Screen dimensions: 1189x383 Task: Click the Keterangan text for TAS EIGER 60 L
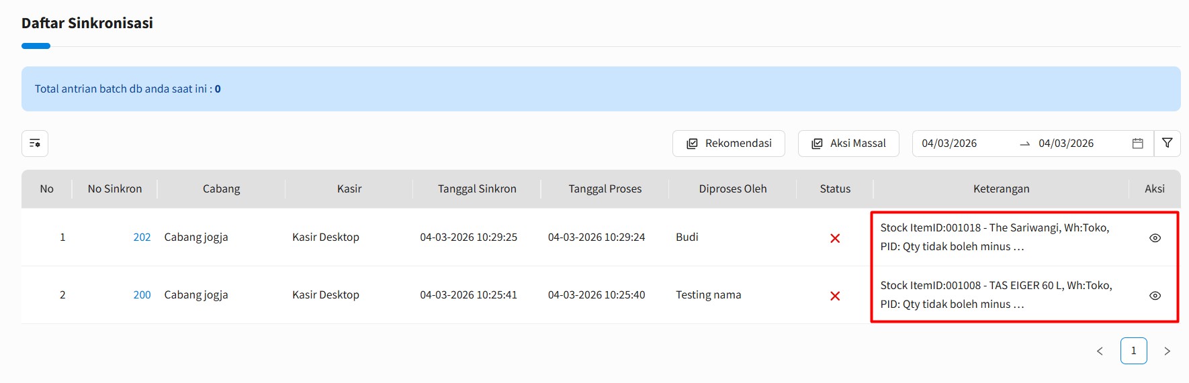tap(996, 295)
